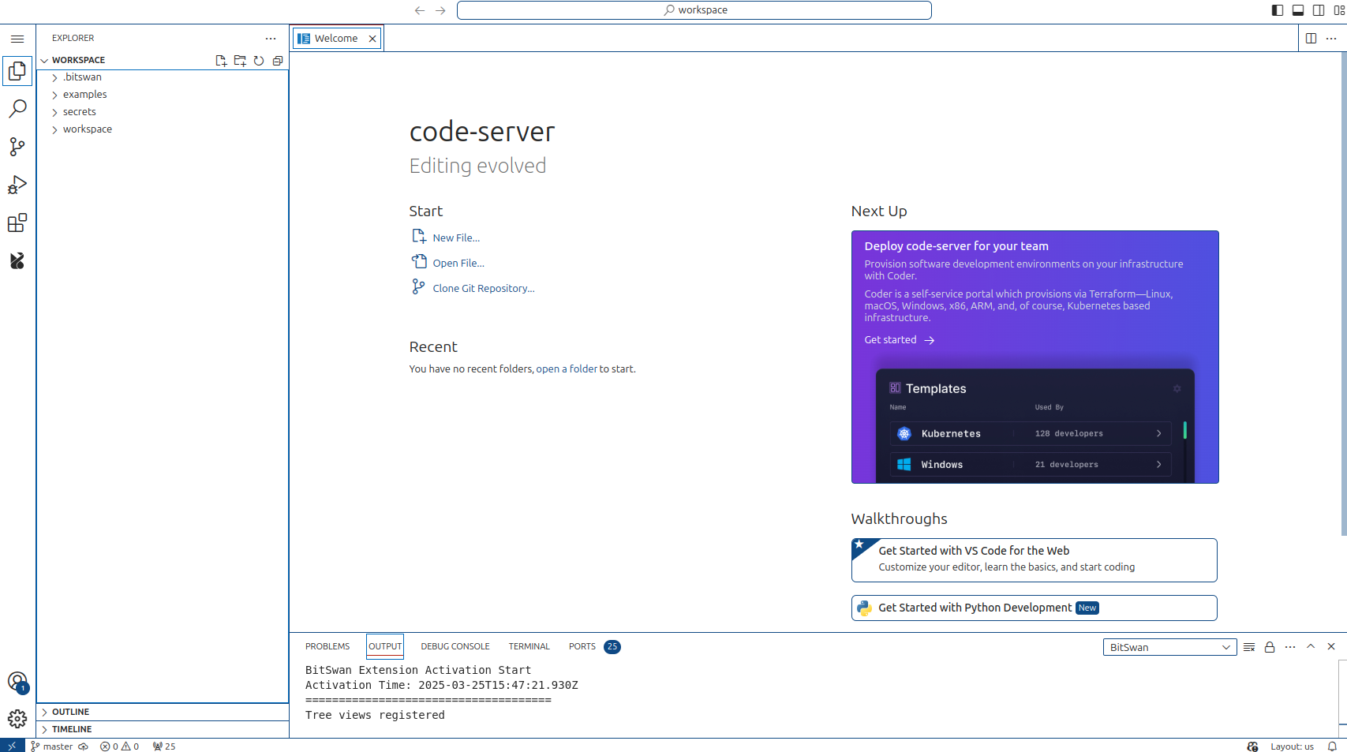This screenshot has width=1347, height=752.
Task: Open the Accounts menu icon
Action: click(x=17, y=682)
